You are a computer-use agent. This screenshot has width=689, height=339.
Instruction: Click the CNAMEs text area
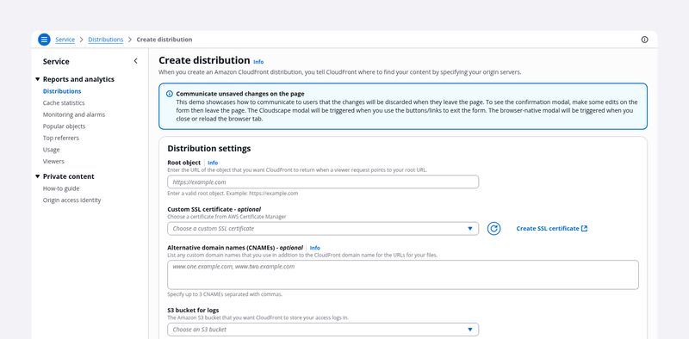pyautogui.click(x=403, y=274)
